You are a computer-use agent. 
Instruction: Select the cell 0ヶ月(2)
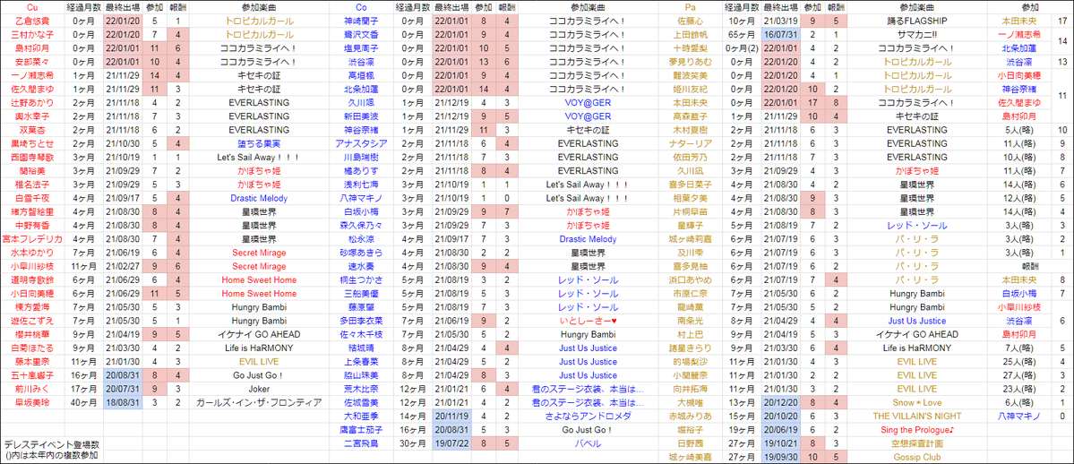(741, 48)
